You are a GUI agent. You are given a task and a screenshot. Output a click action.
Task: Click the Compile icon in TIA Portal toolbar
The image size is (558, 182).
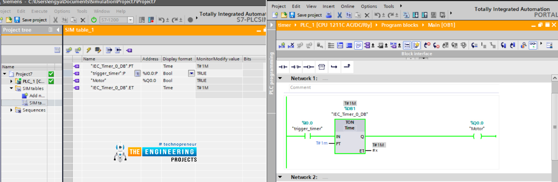[x=406, y=15]
